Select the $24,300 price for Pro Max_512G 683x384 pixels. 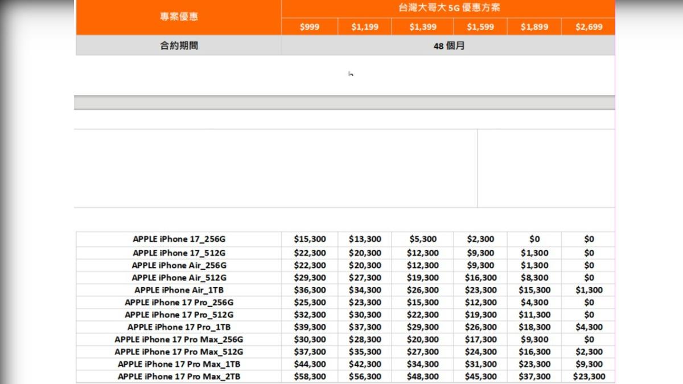[480, 352]
